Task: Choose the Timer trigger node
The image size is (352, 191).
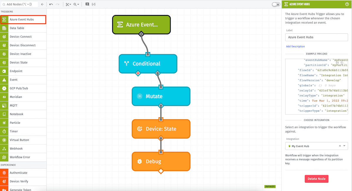Action: pos(23,131)
